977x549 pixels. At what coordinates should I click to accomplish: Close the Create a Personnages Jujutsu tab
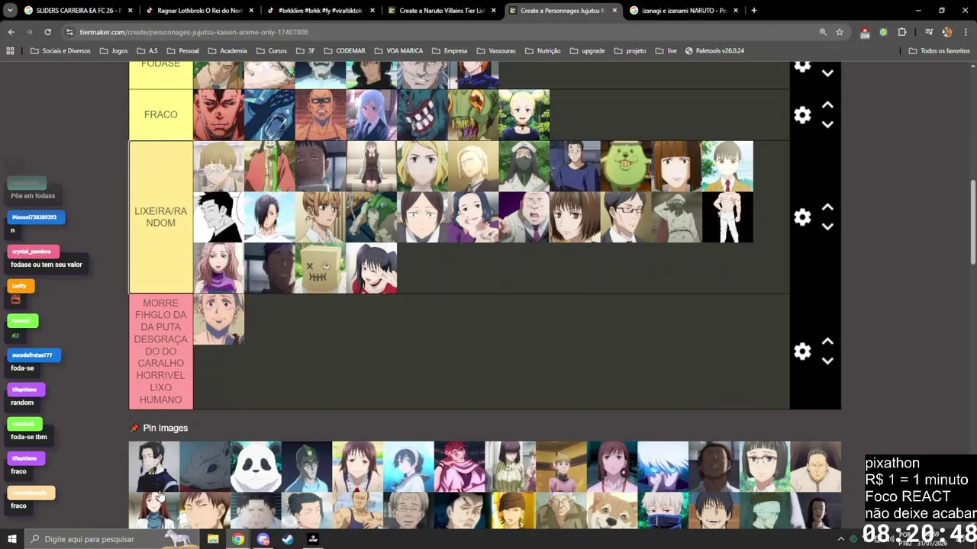pos(614,11)
